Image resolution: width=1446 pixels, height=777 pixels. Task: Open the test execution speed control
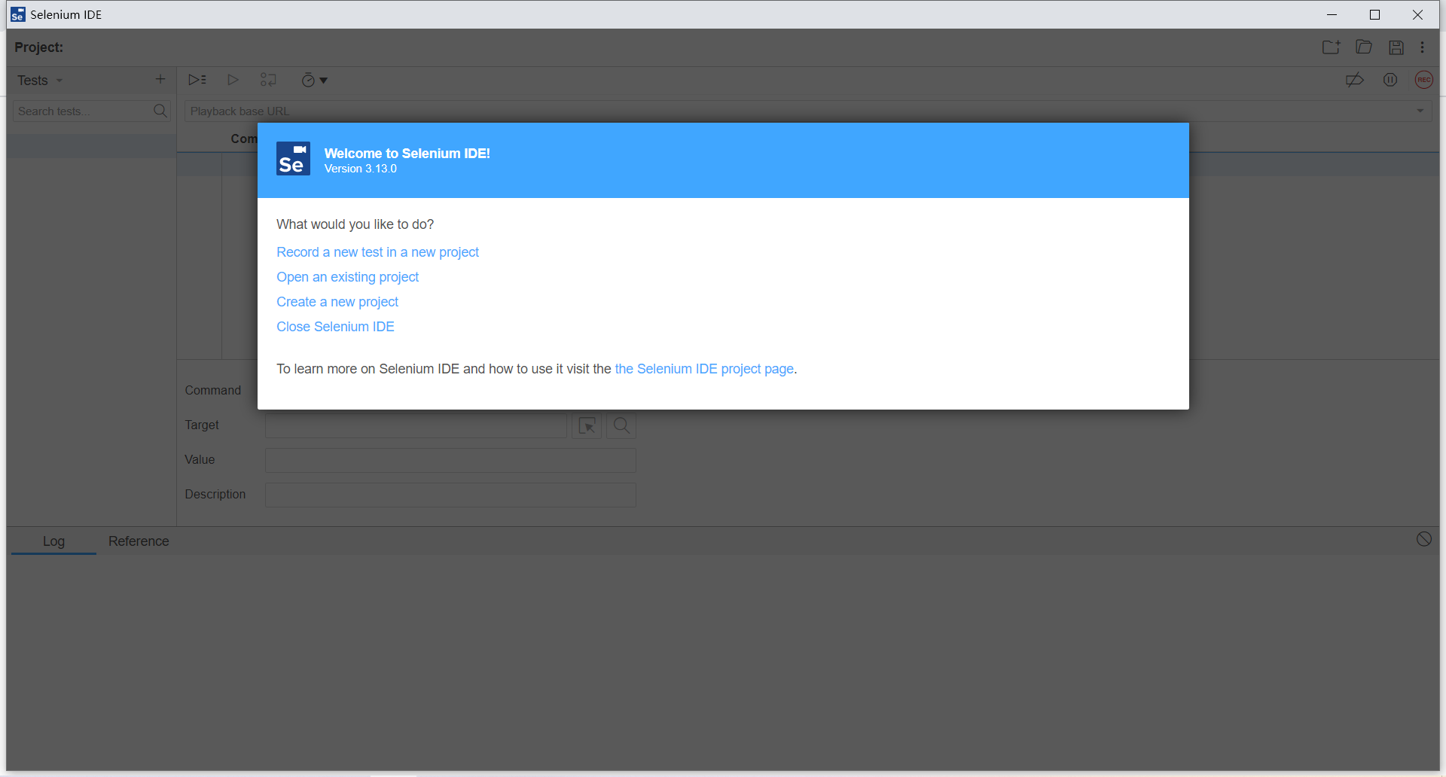click(314, 80)
